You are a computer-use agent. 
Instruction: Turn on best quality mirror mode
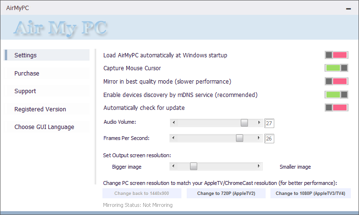pos(337,81)
